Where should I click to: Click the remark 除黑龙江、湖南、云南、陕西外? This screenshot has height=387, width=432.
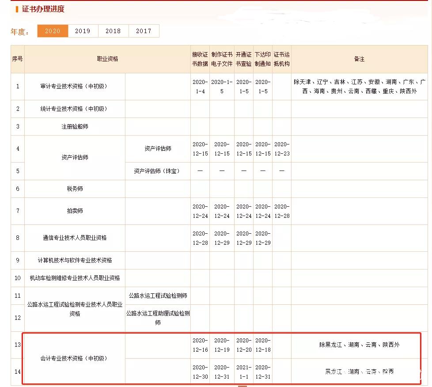(359, 345)
